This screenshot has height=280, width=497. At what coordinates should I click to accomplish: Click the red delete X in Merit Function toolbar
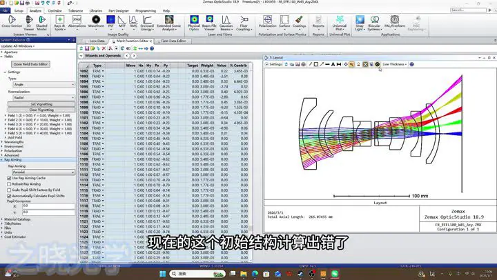[x=104, y=48]
